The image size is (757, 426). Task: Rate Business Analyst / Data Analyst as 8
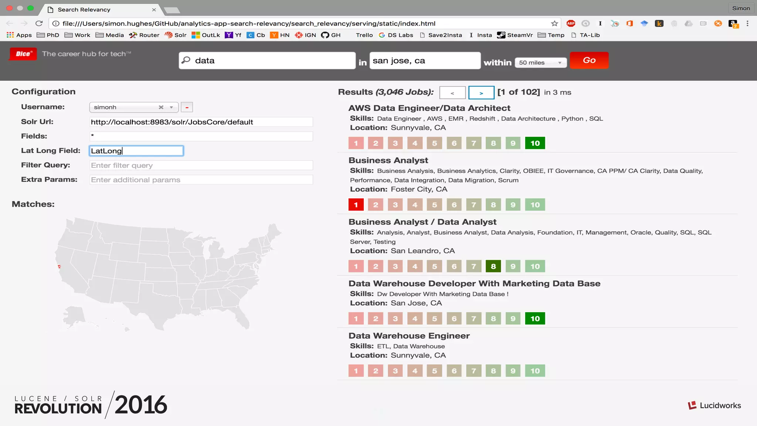(493, 266)
